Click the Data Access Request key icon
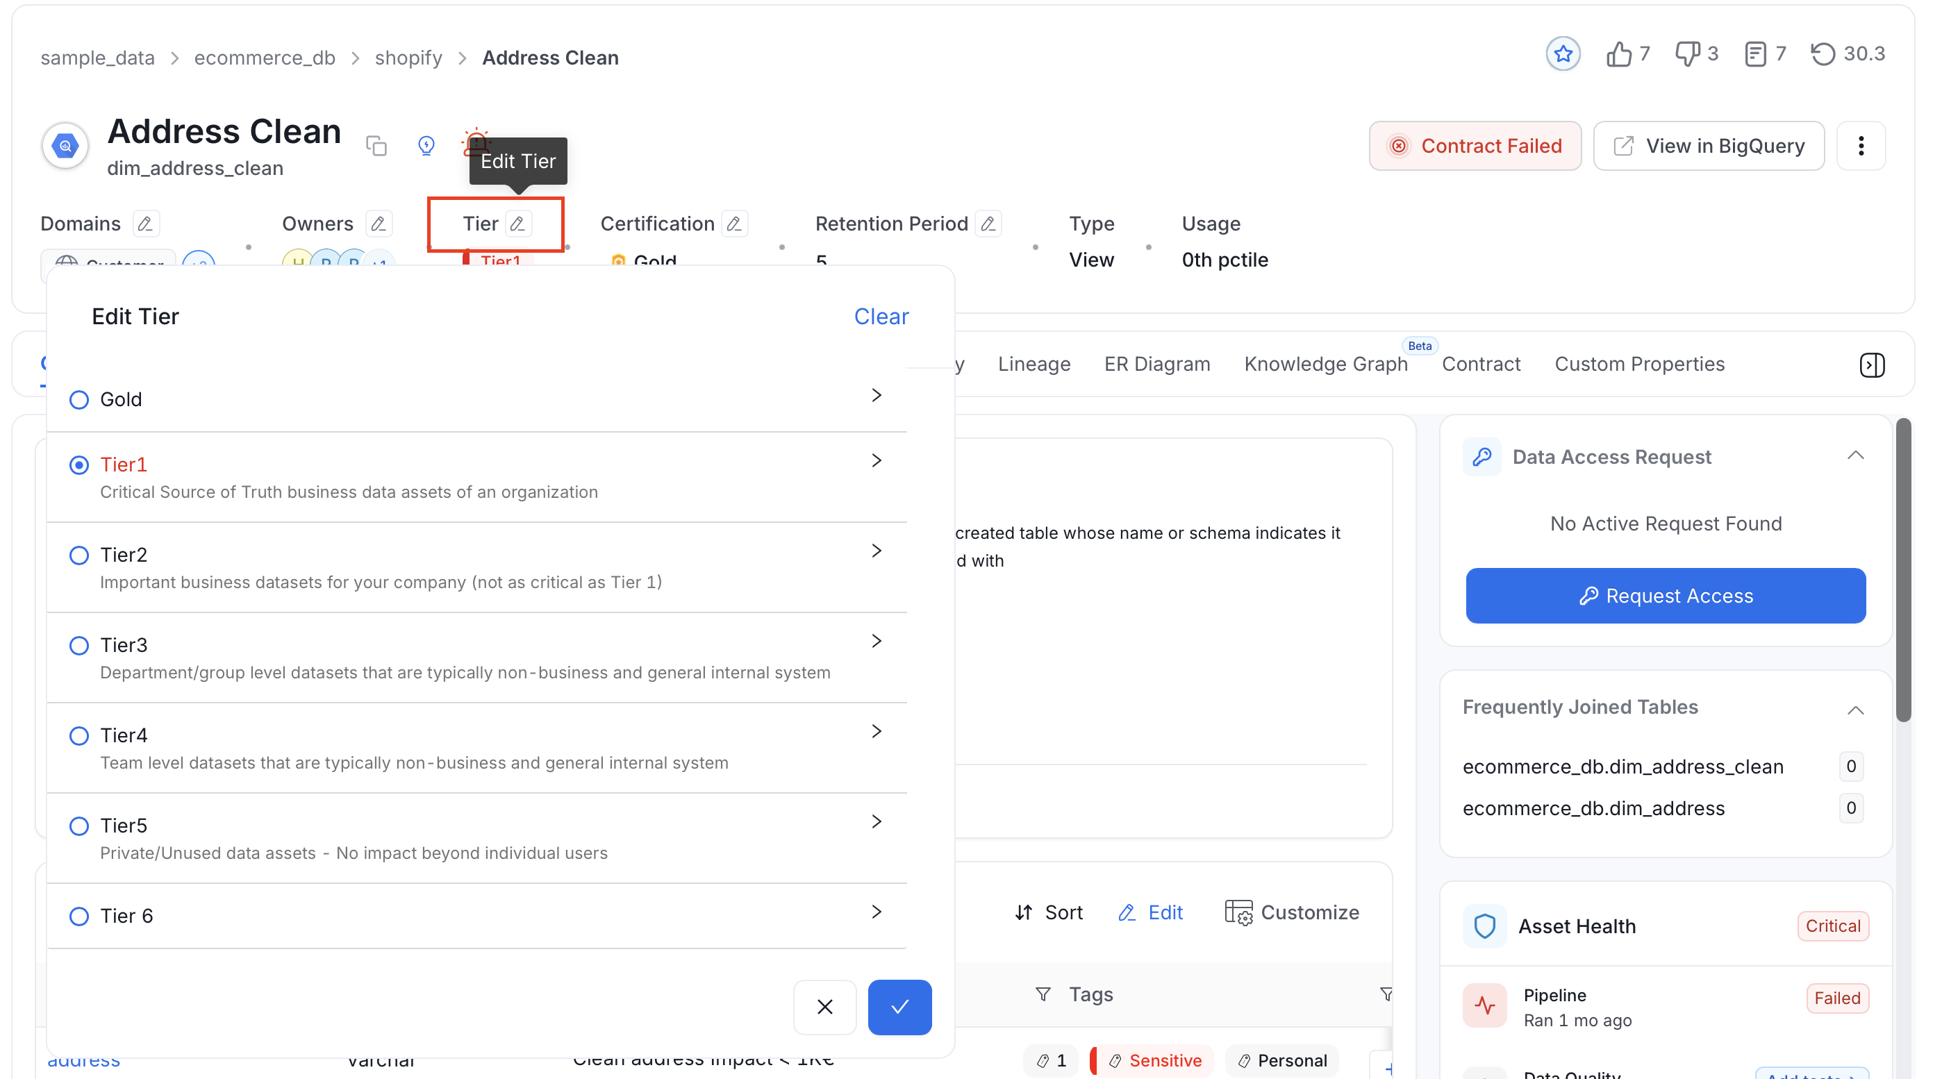 click(1482, 458)
